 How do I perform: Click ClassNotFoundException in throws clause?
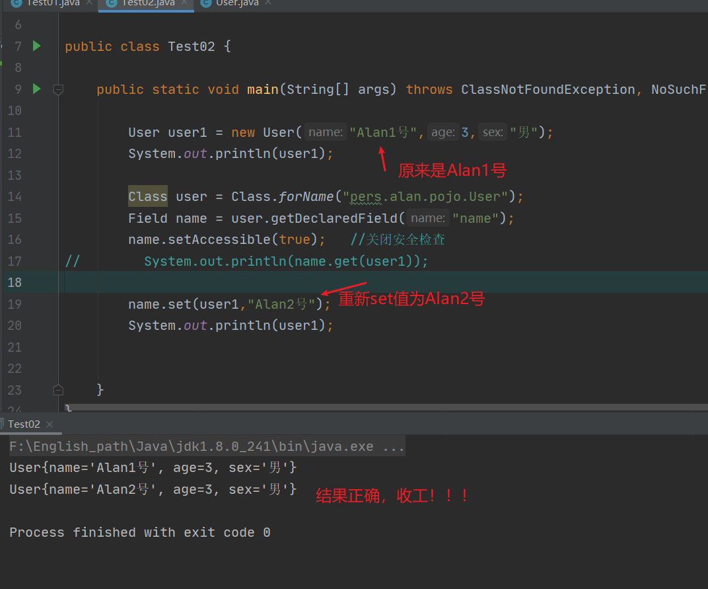[x=548, y=89]
